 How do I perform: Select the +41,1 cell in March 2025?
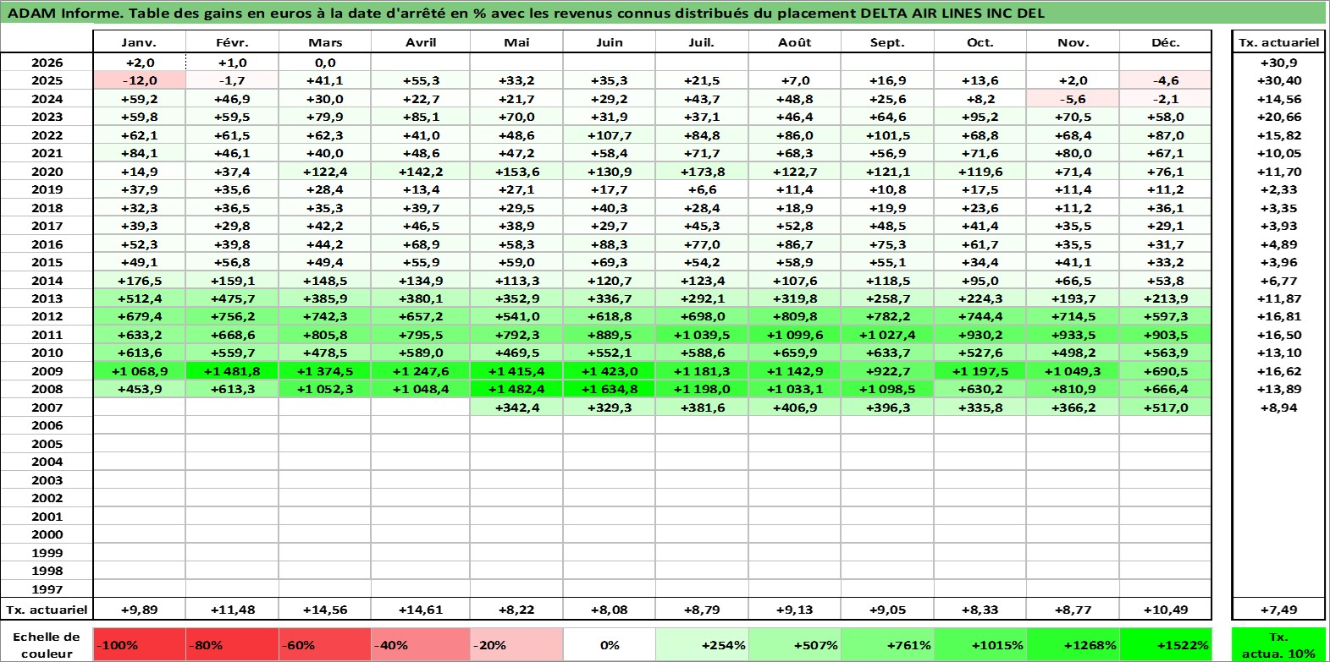325,80
